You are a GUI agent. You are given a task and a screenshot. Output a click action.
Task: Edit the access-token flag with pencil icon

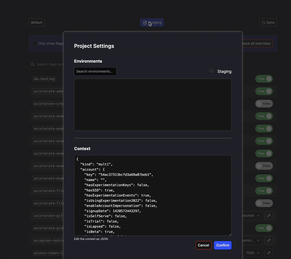(x=269, y=253)
